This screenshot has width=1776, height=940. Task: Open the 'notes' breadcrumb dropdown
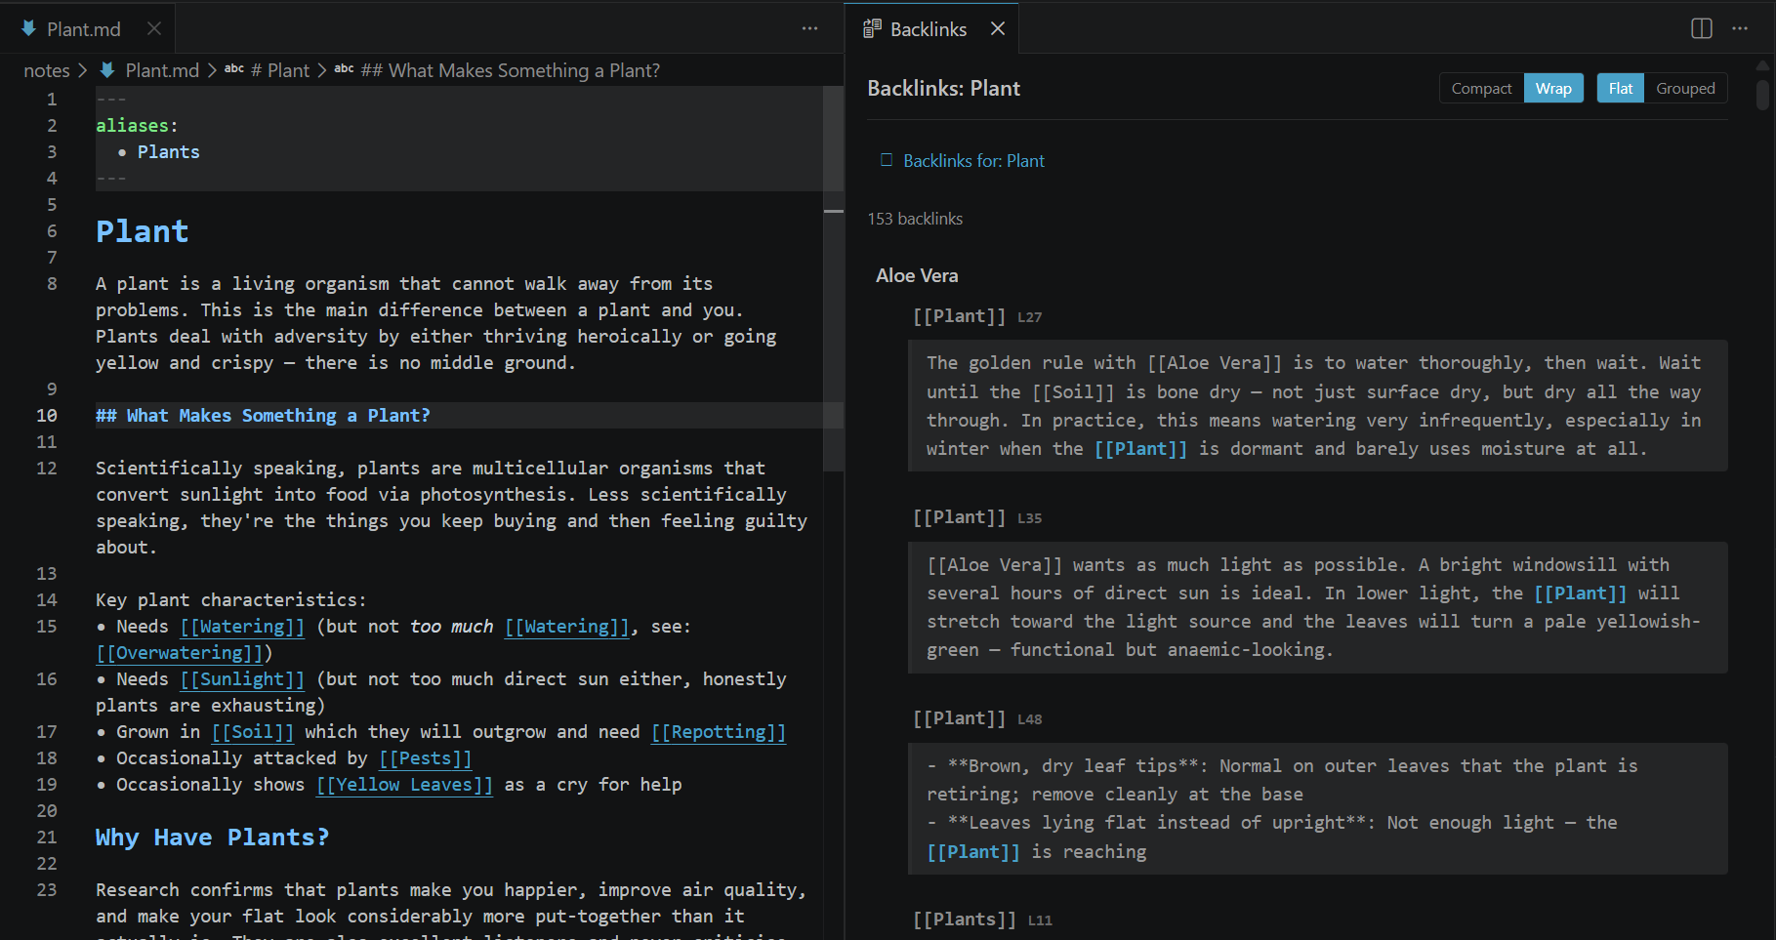pyautogui.click(x=46, y=69)
